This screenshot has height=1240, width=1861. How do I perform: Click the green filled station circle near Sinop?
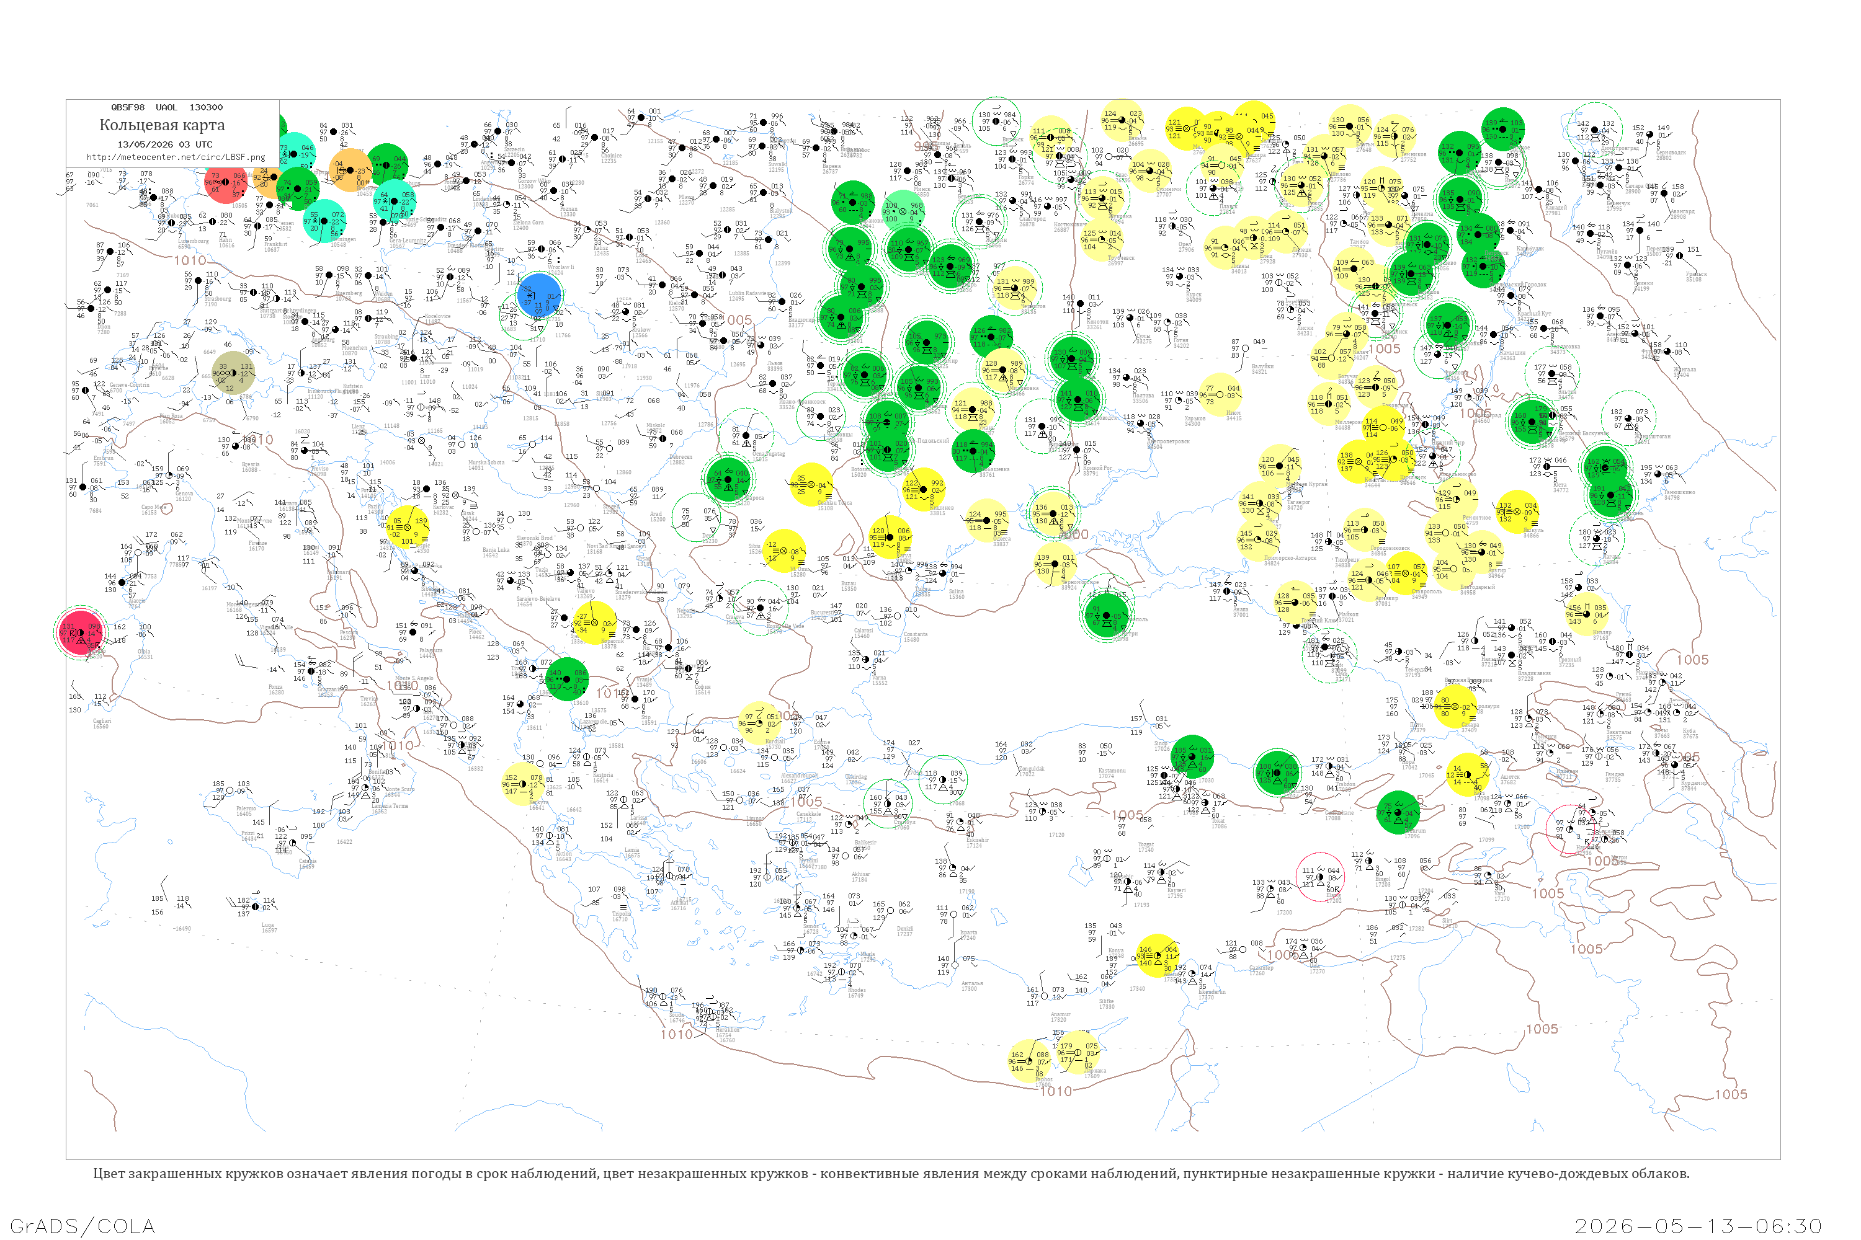1192,756
